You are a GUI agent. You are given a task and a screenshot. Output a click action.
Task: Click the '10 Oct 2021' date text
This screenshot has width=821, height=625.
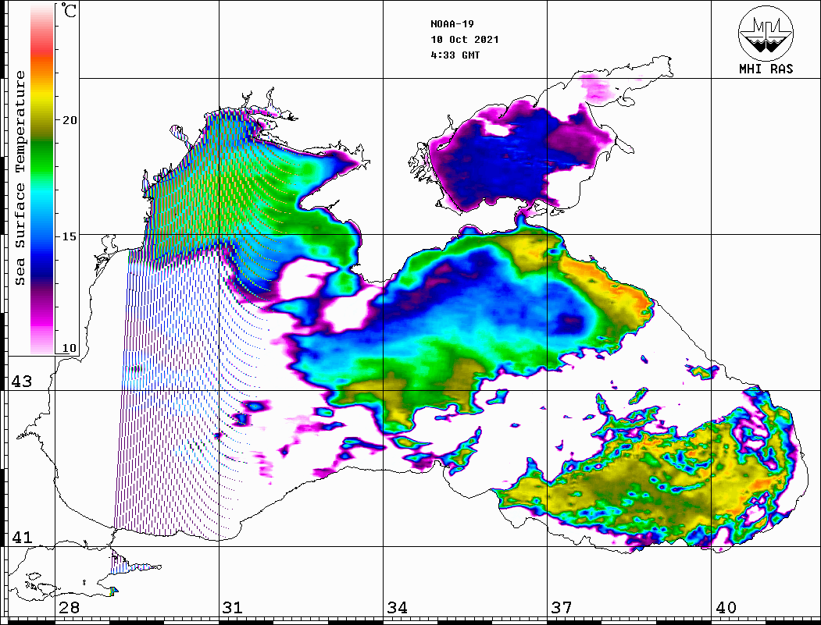tap(465, 40)
